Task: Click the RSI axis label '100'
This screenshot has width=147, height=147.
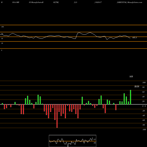Action: [x=2, y=27]
